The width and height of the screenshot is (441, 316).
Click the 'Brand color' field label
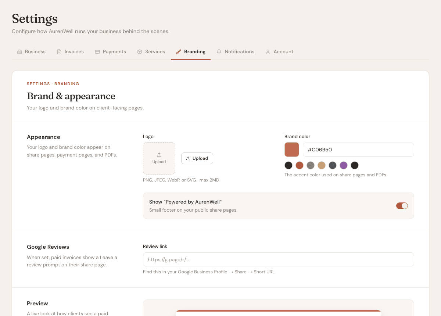297,136
